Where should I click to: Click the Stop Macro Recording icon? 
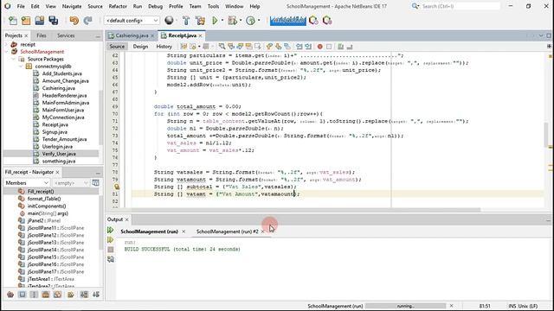(x=329, y=47)
